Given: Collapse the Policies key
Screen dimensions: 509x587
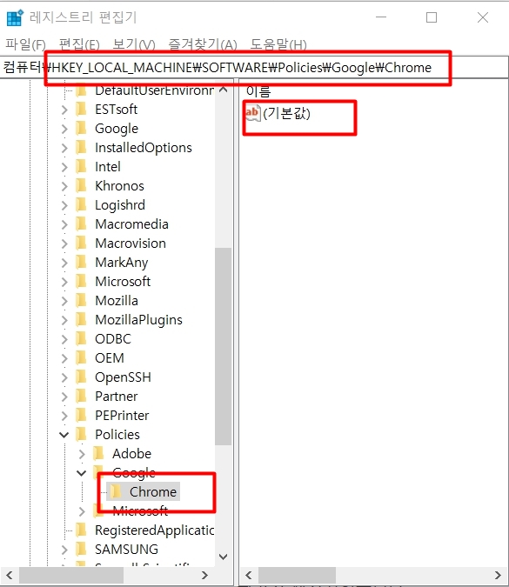Looking at the screenshot, I should click(64, 435).
